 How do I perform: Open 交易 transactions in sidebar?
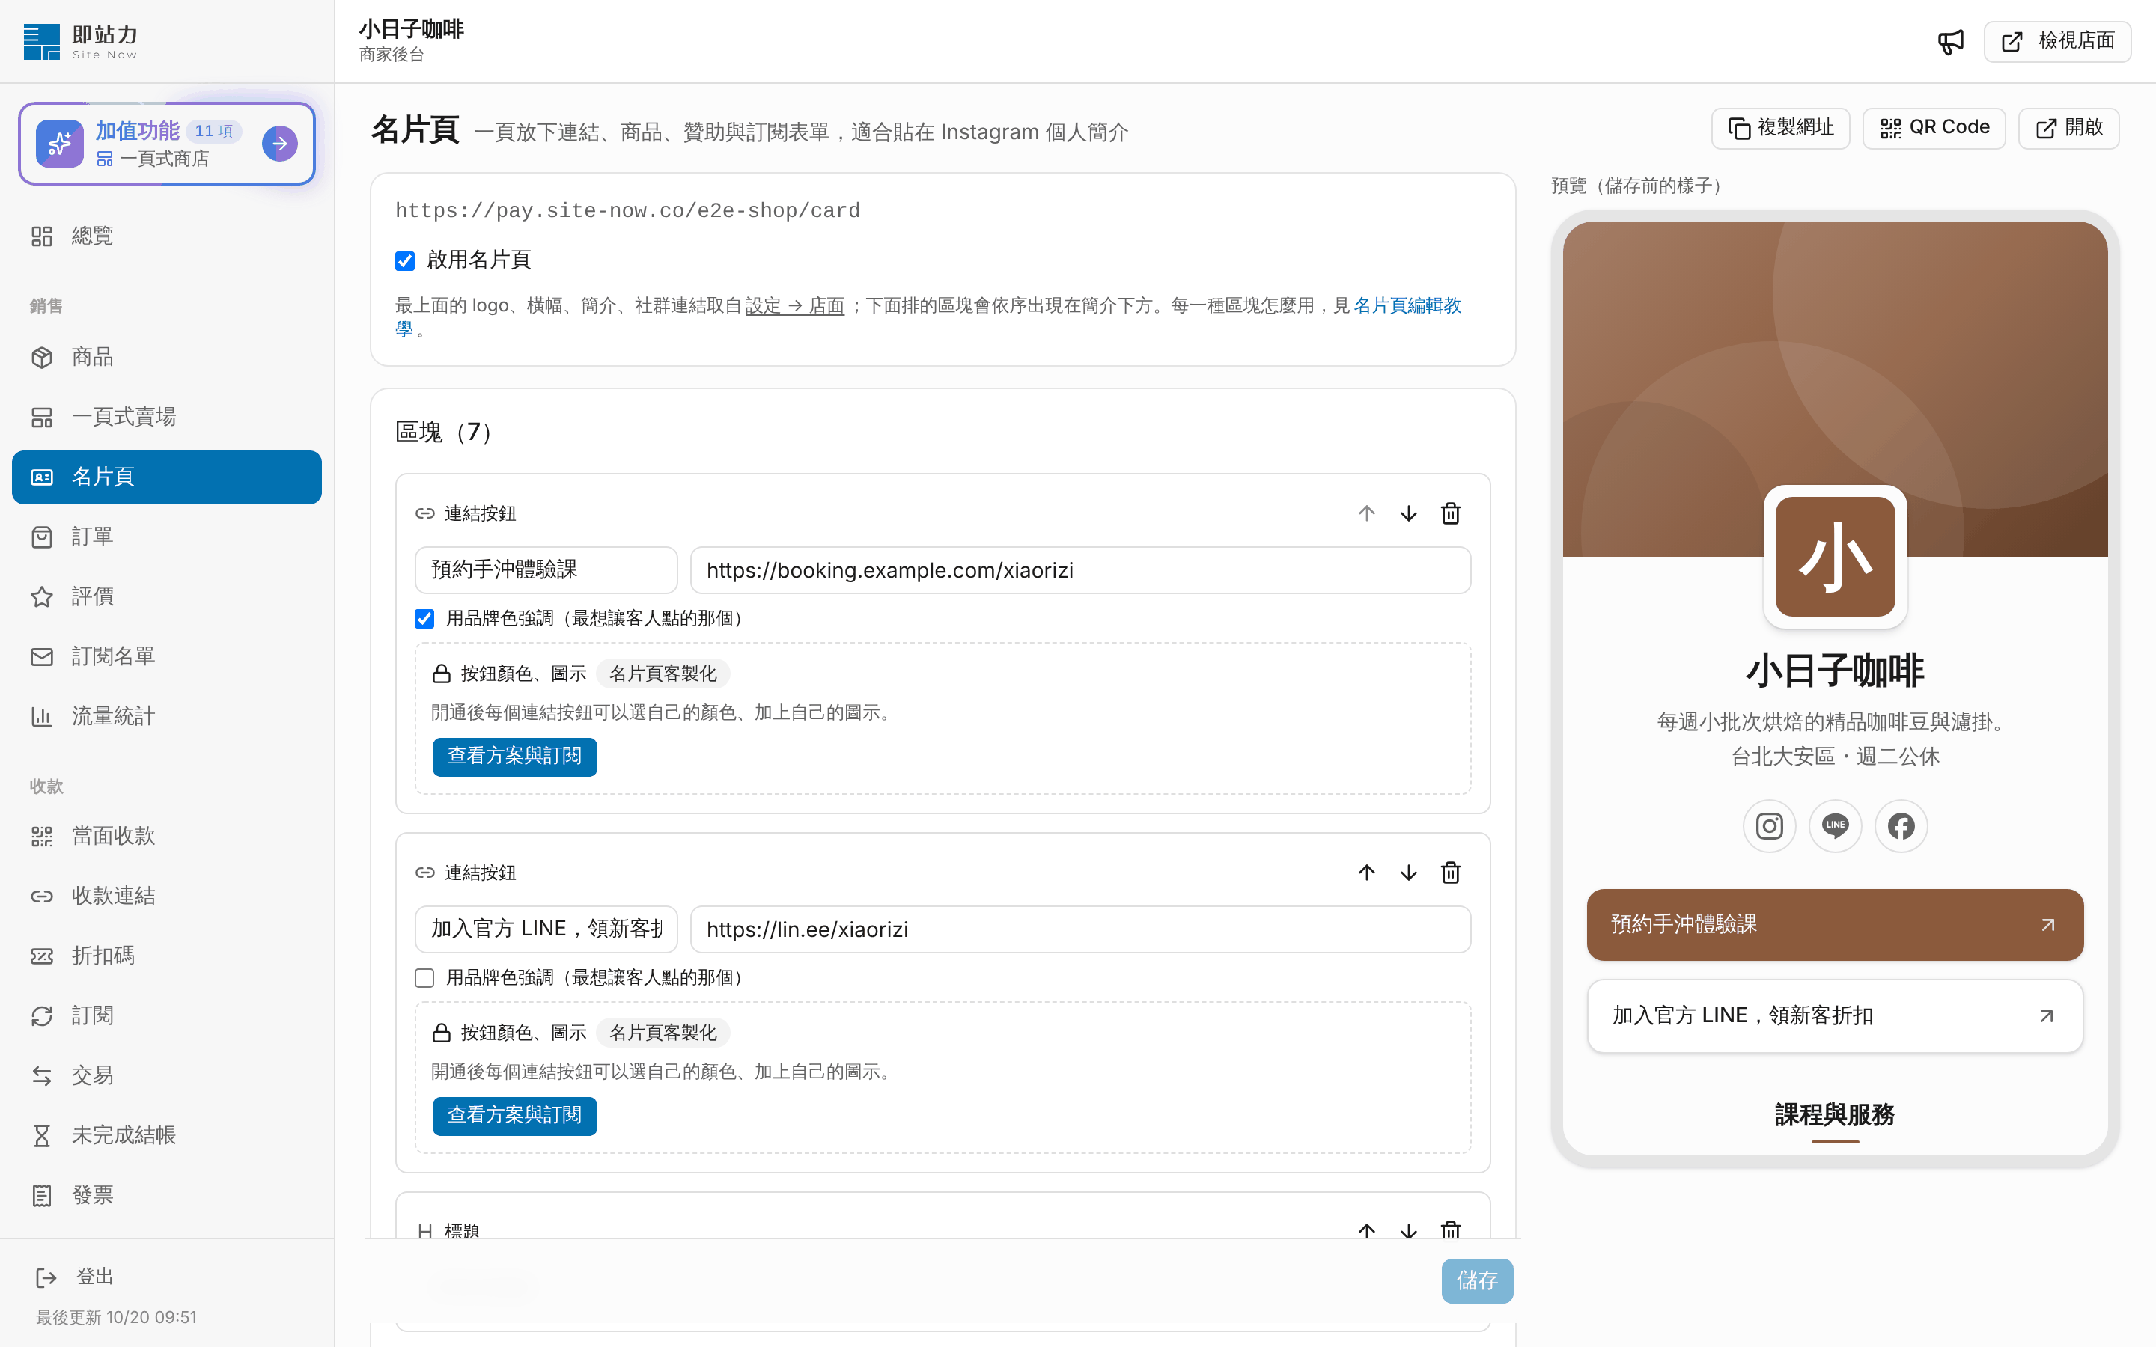pyautogui.click(x=167, y=1075)
